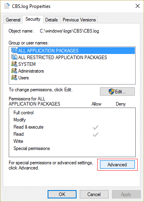144x202 pixels.
Task: Click the Read permission Allow checkmark
Action: pyautogui.click(x=96, y=135)
